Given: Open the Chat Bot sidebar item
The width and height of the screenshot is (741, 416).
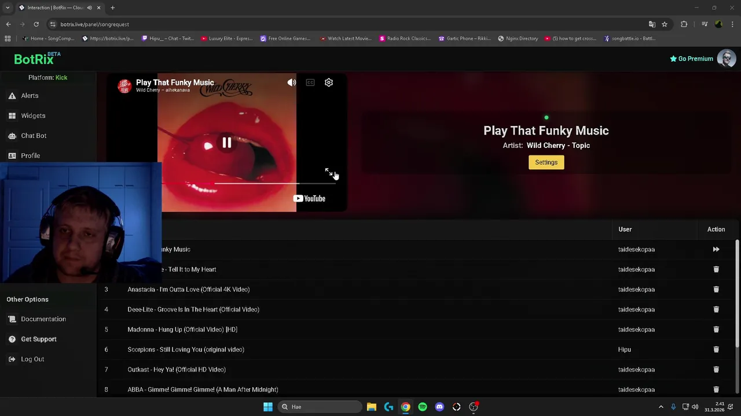Looking at the screenshot, I should pyautogui.click(x=34, y=136).
